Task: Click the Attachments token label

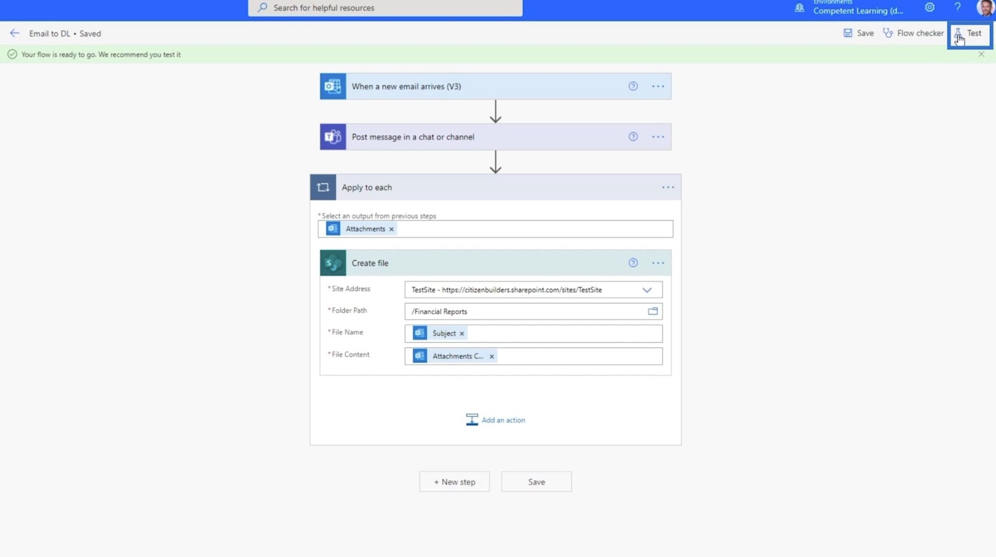Action: point(365,229)
